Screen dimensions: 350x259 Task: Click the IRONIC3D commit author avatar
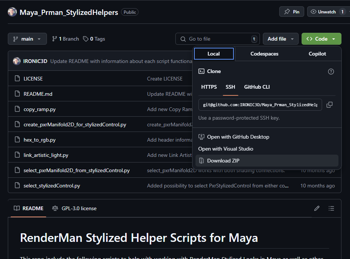[x=17, y=61]
